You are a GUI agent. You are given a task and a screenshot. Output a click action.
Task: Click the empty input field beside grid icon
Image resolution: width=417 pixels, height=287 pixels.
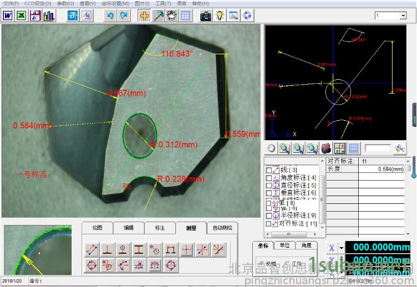(x=377, y=148)
